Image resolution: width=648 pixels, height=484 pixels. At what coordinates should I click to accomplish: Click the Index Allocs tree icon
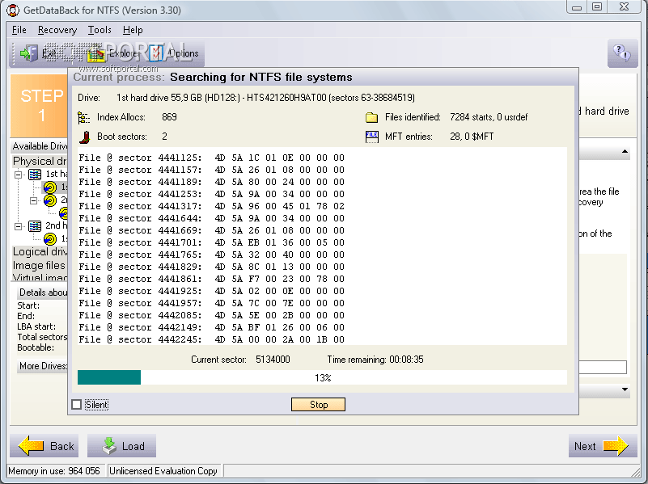(x=84, y=118)
